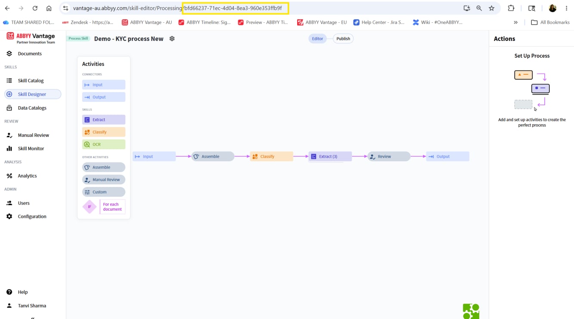Image resolution: width=574 pixels, height=319 pixels.
Task: Open Analytics in the sidebar
Action: (27, 176)
